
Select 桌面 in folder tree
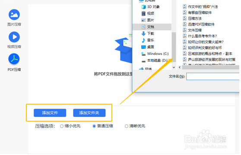[x=151, y=47]
